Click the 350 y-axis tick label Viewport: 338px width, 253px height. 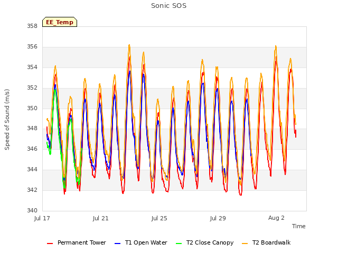click(x=32, y=108)
